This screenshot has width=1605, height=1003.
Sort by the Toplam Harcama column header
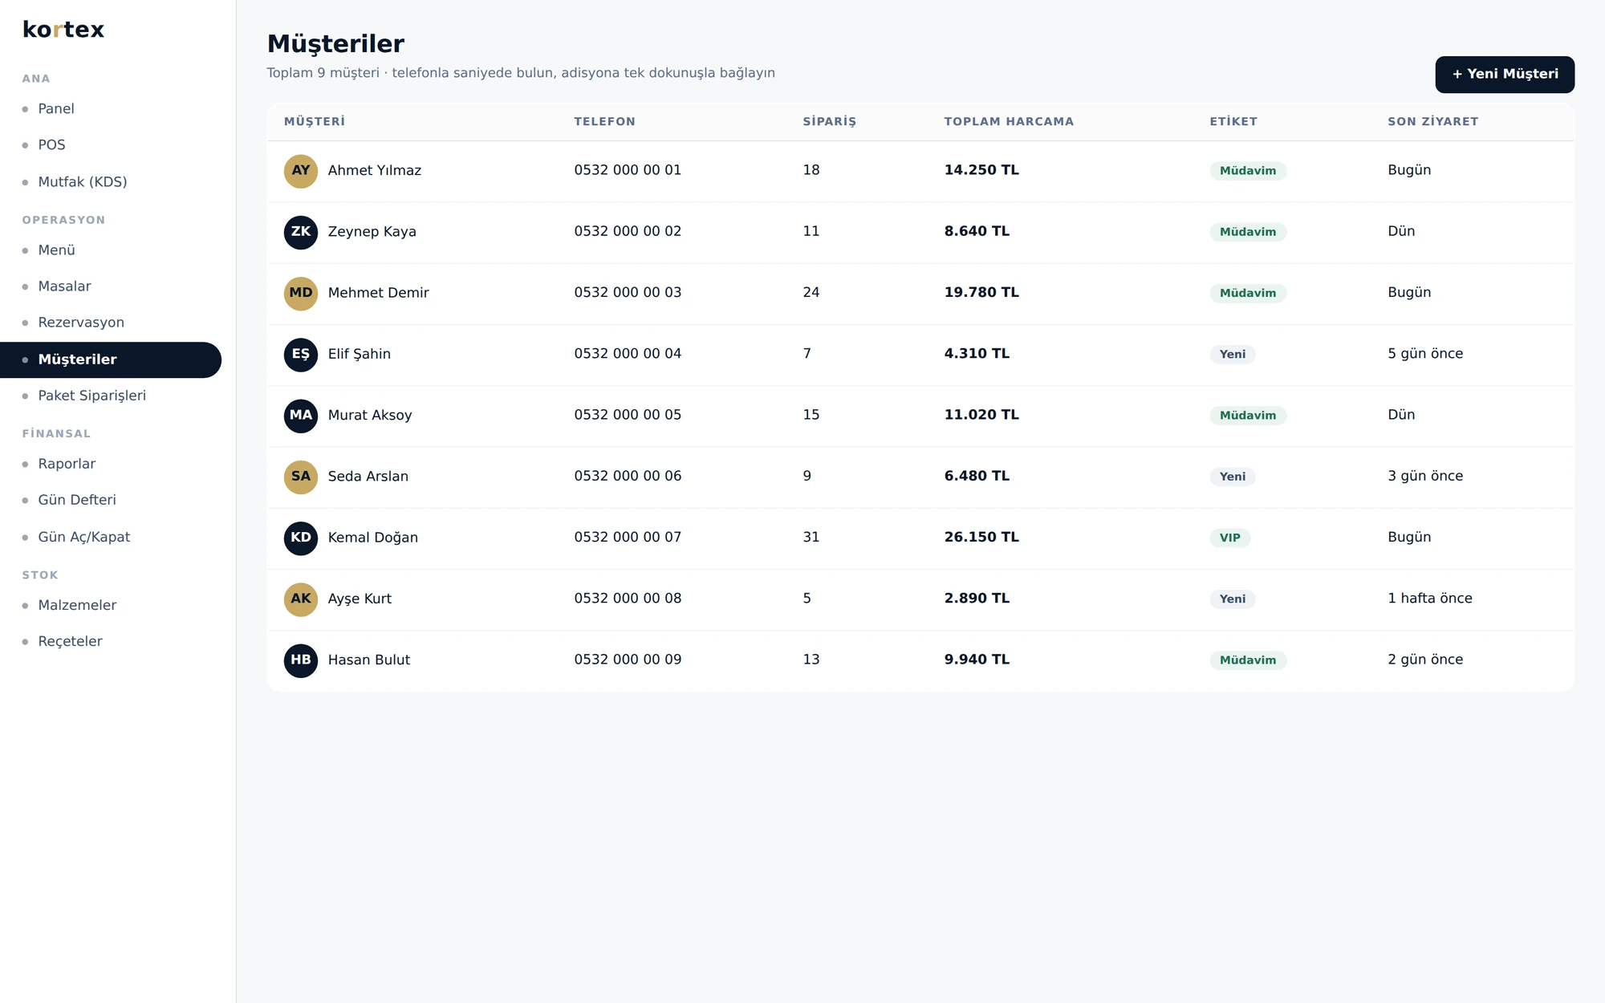(x=1009, y=122)
